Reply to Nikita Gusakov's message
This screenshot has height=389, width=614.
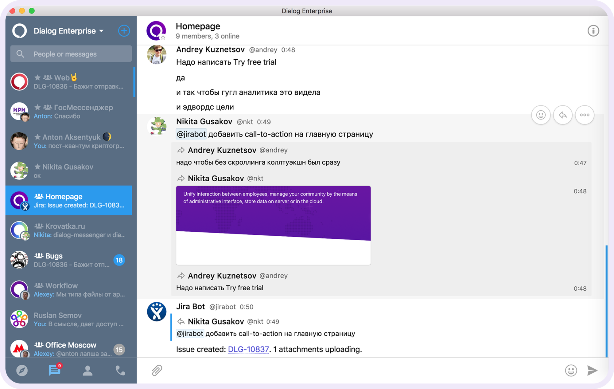point(563,115)
